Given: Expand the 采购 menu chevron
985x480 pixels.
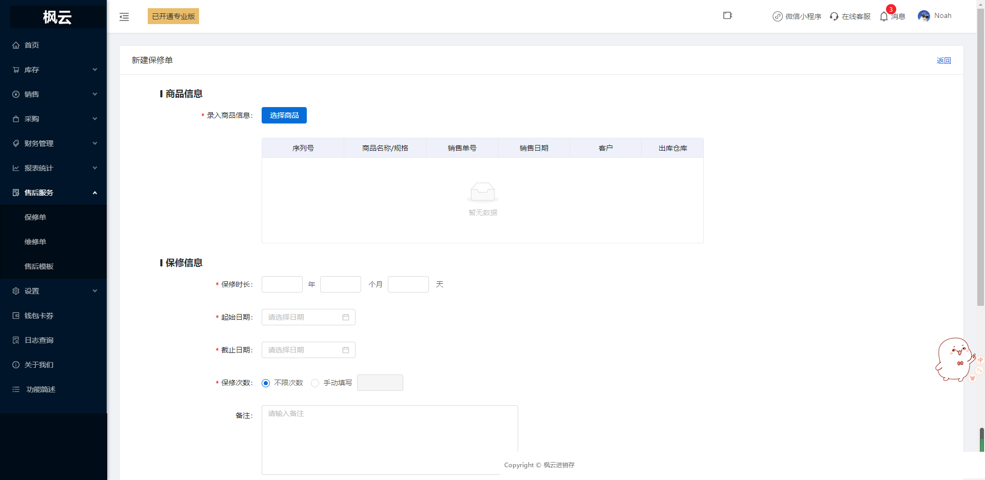Looking at the screenshot, I should point(95,119).
